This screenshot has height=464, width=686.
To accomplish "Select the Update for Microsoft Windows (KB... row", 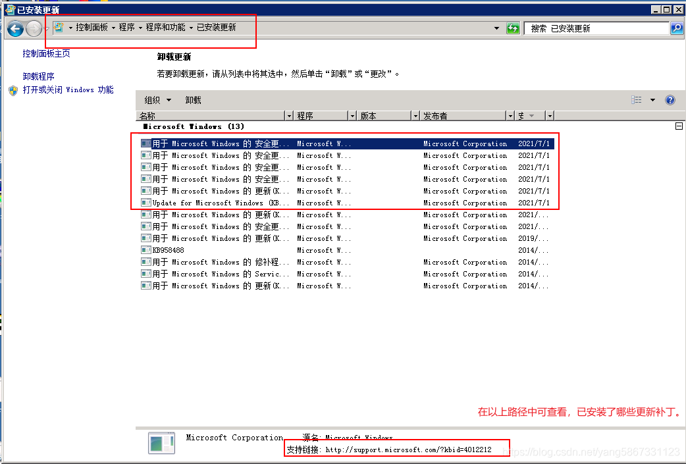I will [348, 203].
